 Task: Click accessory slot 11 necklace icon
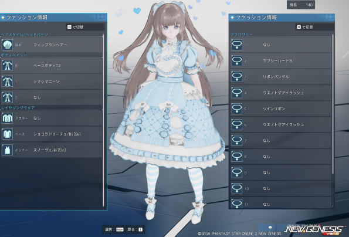[237, 204]
